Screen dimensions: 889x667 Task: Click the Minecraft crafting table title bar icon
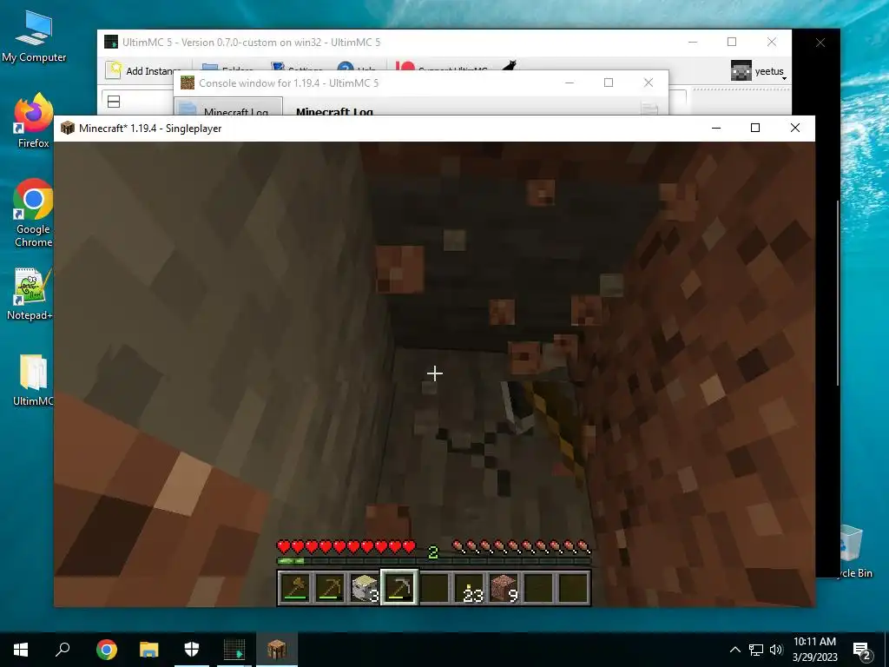pyautogui.click(x=68, y=128)
